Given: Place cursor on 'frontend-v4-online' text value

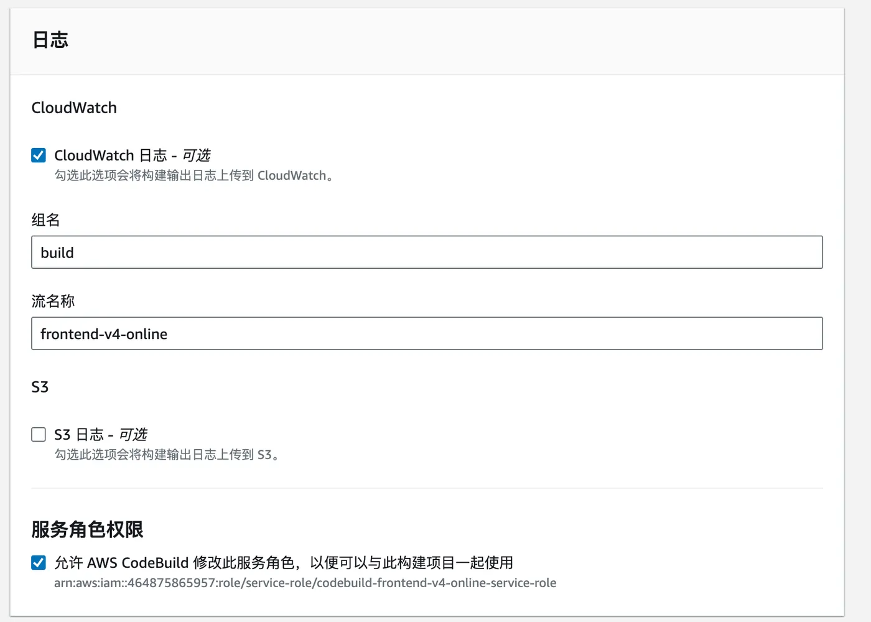Looking at the screenshot, I should pos(104,335).
